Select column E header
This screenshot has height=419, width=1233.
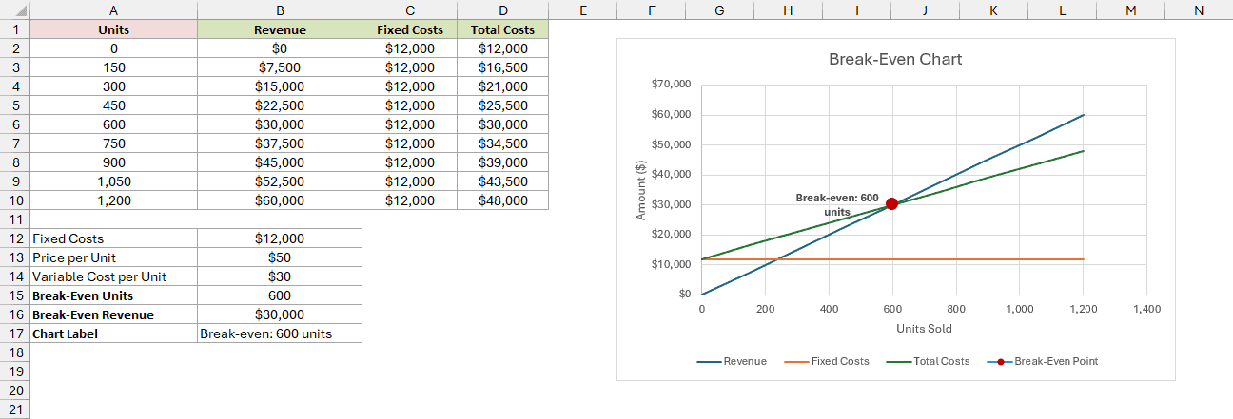582,10
